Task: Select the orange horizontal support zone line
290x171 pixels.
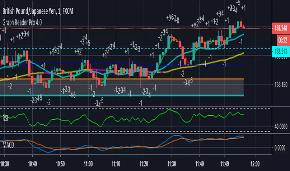Action: coord(122,79)
